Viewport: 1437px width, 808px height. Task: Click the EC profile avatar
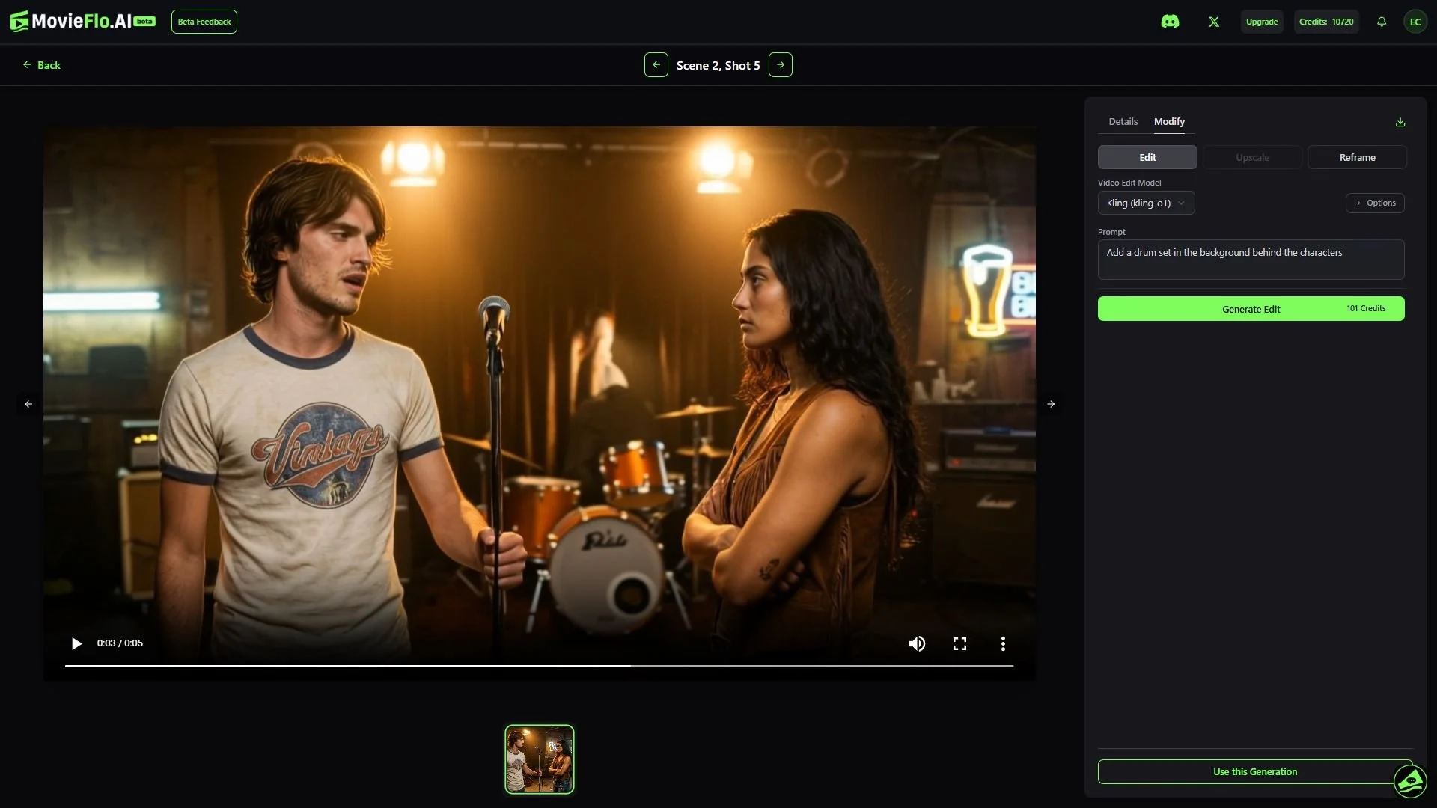(x=1415, y=21)
